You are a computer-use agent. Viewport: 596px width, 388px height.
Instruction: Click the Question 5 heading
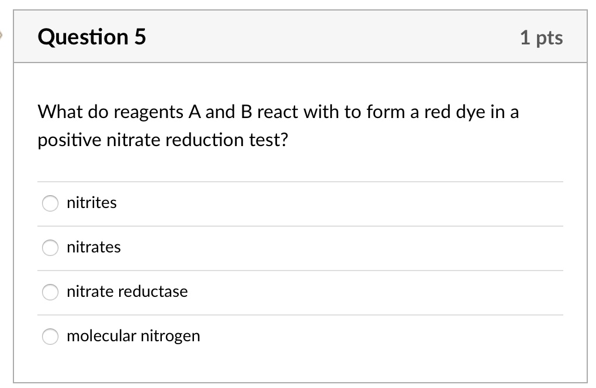92,37
